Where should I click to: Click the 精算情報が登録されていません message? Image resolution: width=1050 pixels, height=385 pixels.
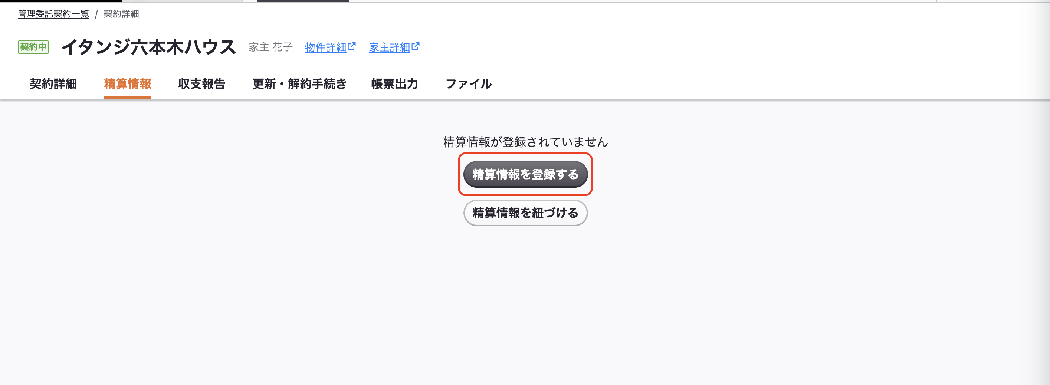click(x=525, y=142)
